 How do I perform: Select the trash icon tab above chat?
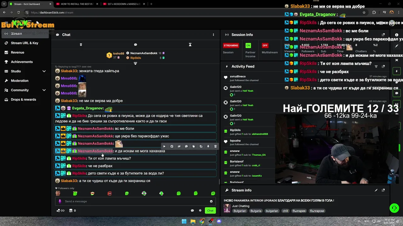(x=81, y=45)
